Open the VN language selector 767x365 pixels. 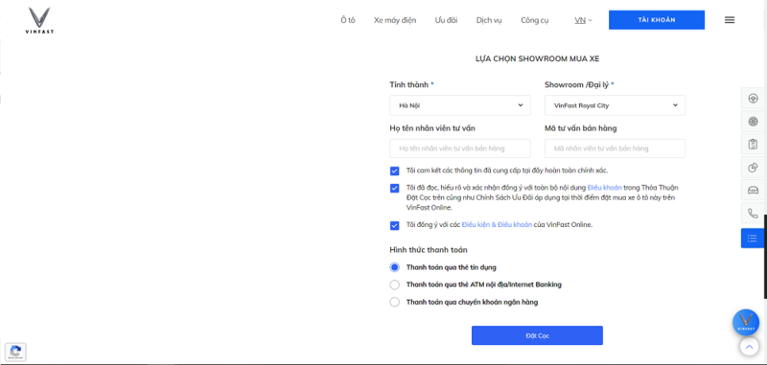583,20
